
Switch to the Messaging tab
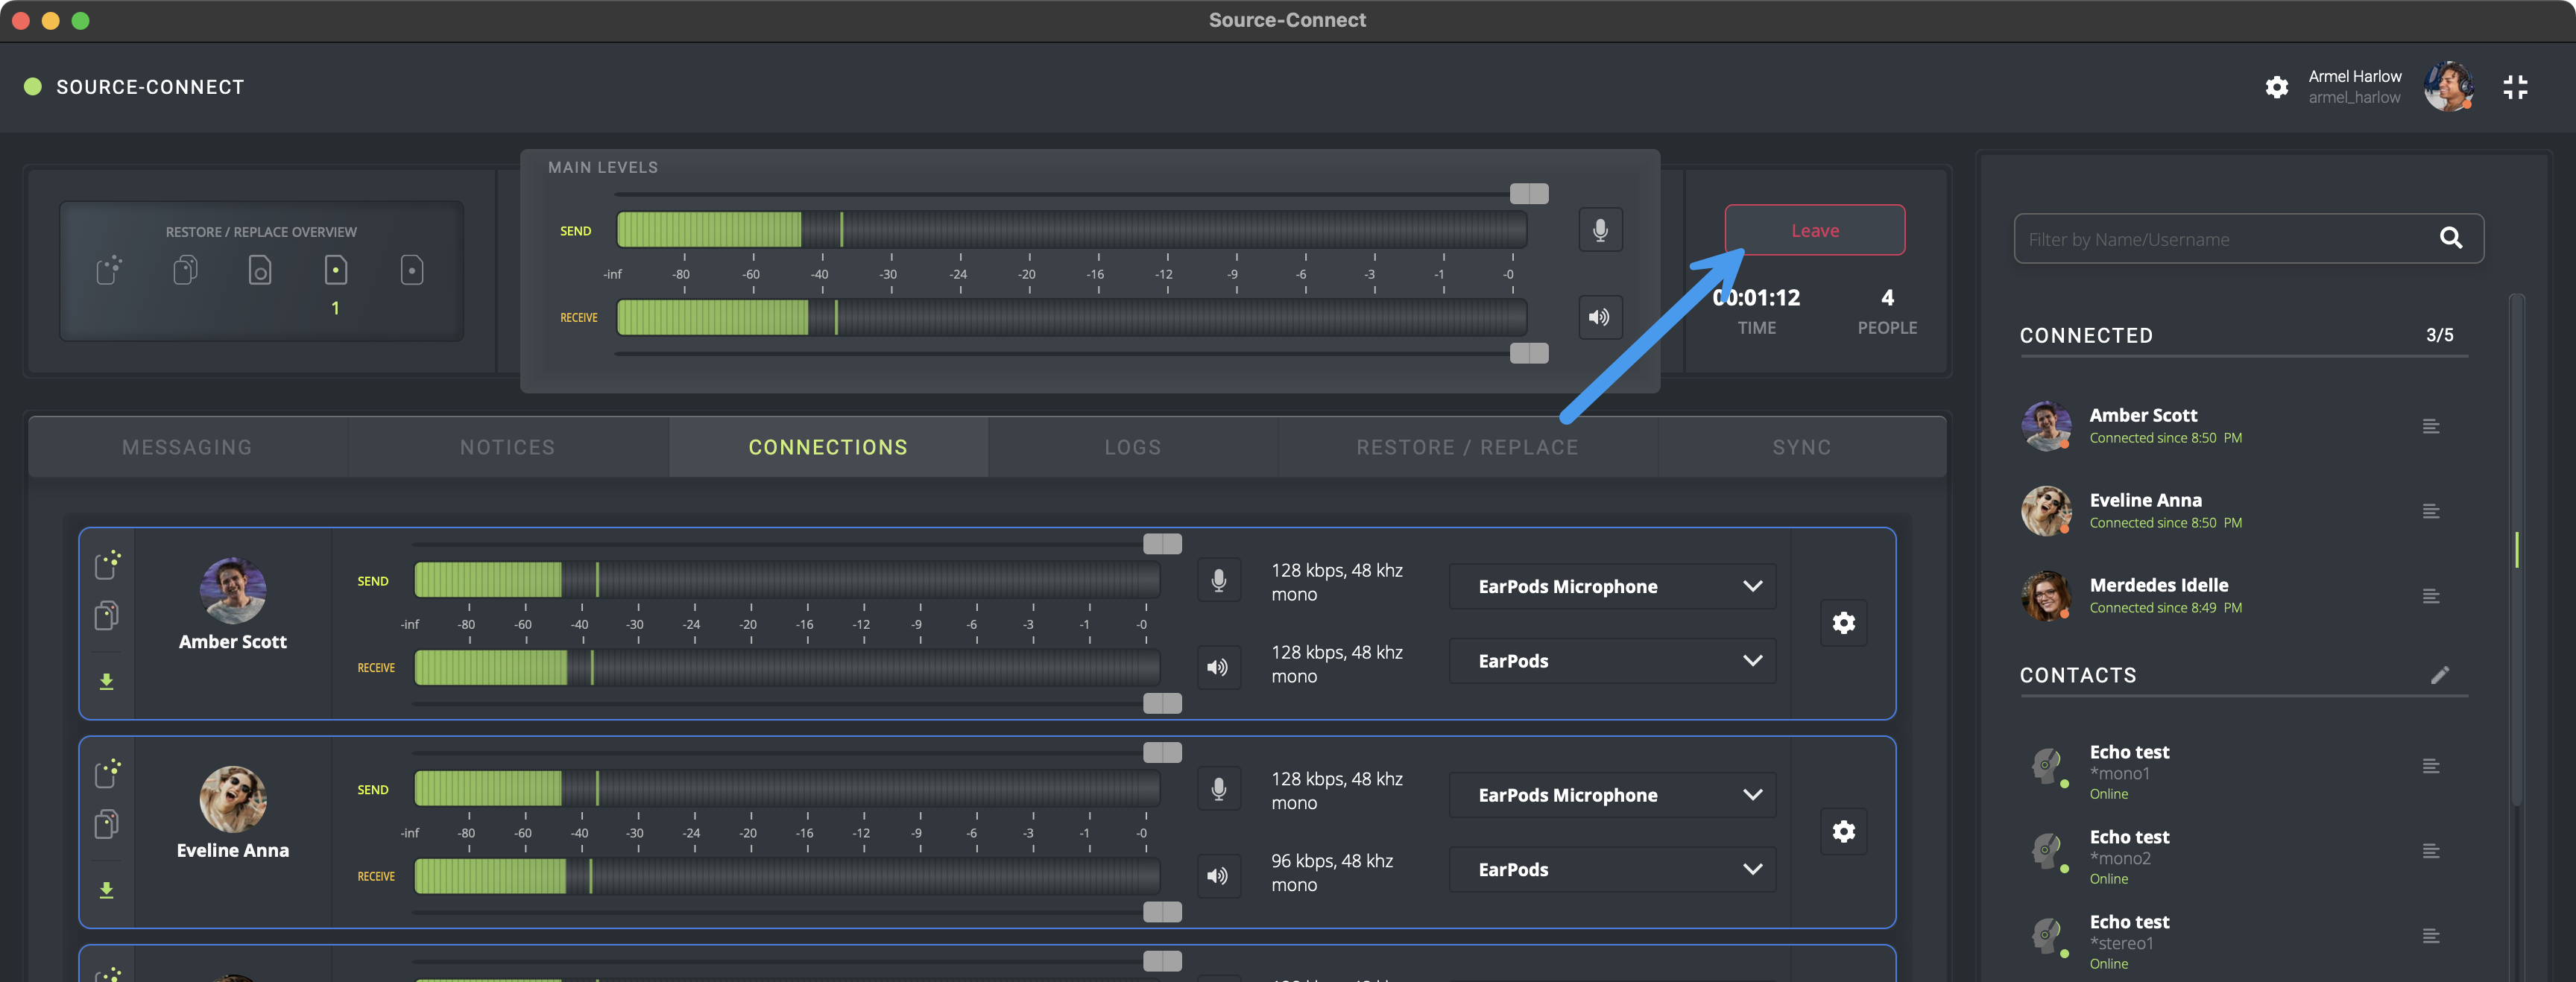pyautogui.click(x=187, y=447)
